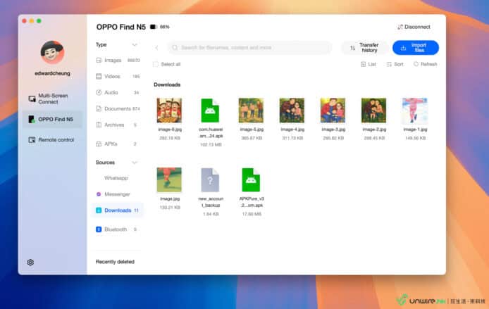The height and width of the screenshot is (309, 489).
Task: Select image-4.jpg thumbnail
Action: click(292, 111)
